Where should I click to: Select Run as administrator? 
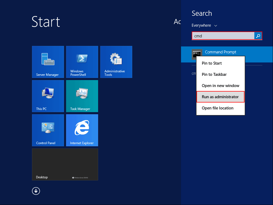[x=220, y=97]
